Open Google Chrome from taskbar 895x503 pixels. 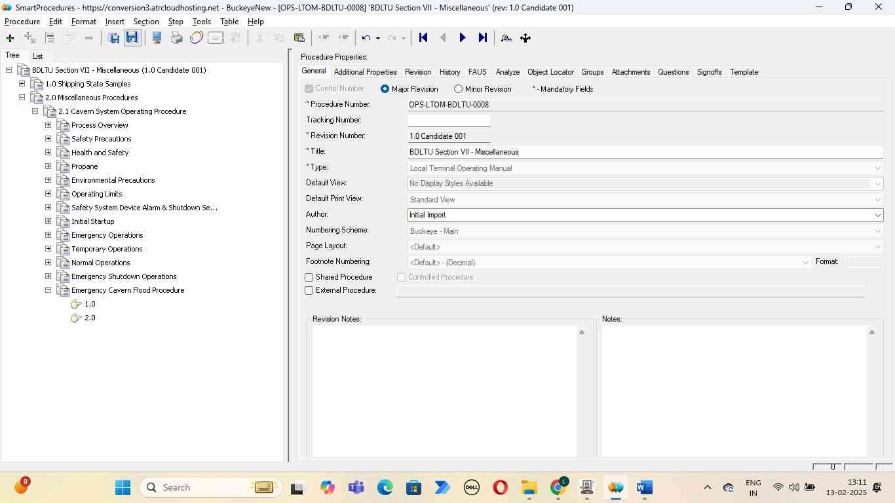click(x=558, y=487)
